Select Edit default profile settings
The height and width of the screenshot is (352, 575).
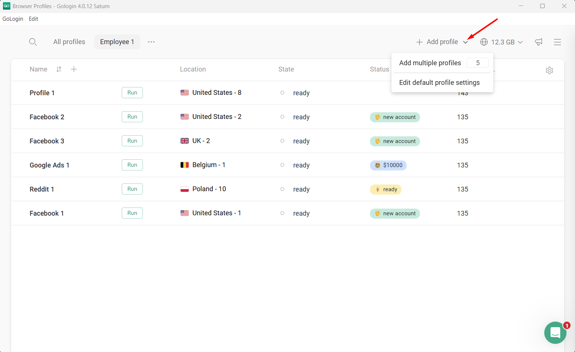[x=439, y=83]
